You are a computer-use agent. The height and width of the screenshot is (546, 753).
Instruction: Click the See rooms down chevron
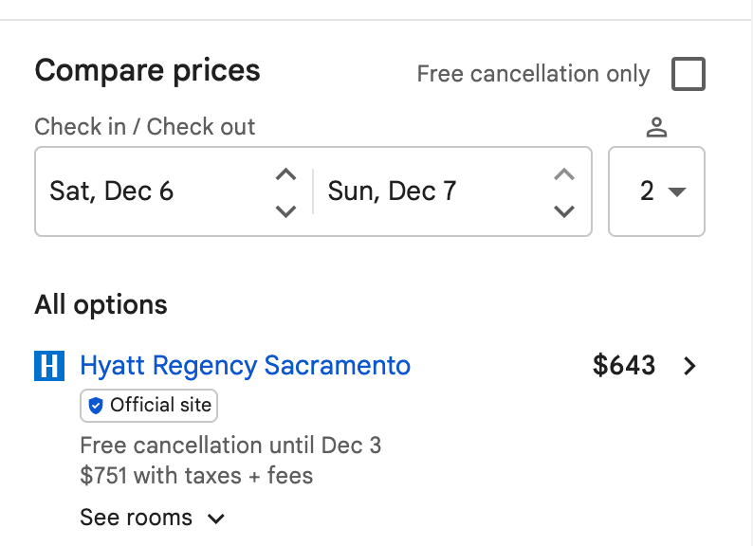tap(216, 519)
